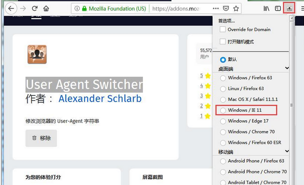304x185 pixels.
Task: Open author link Alexander Schlarb
Action: pyautogui.click(x=100, y=99)
